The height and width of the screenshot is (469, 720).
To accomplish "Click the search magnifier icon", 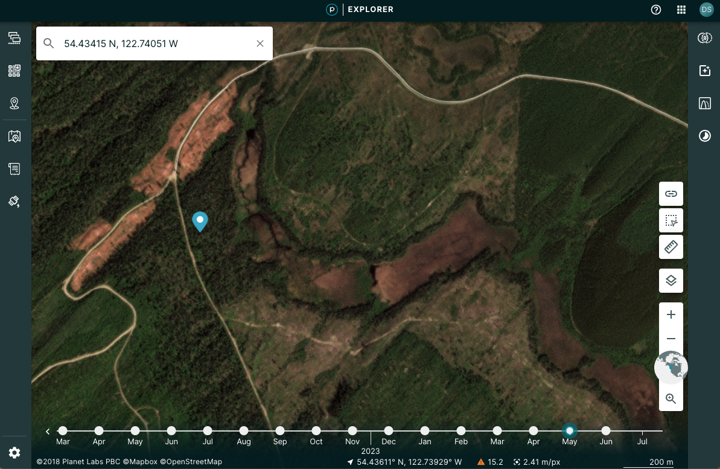I will (48, 43).
